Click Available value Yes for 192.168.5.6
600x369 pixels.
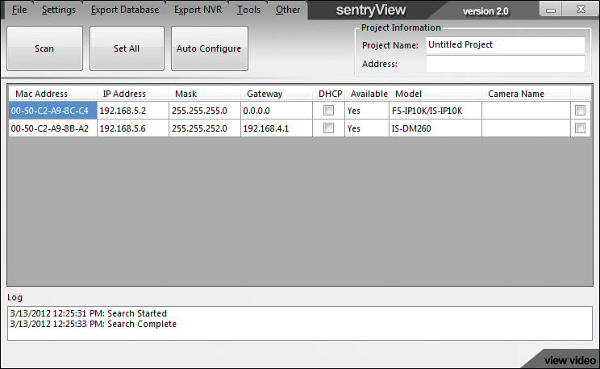(367, 128)
